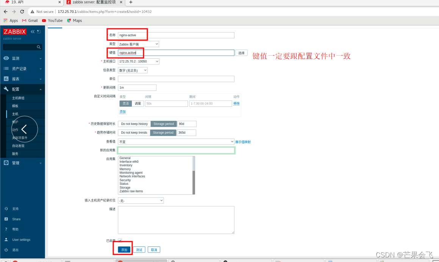
Task: Click the User settings person icon
Action: point(6,240)
